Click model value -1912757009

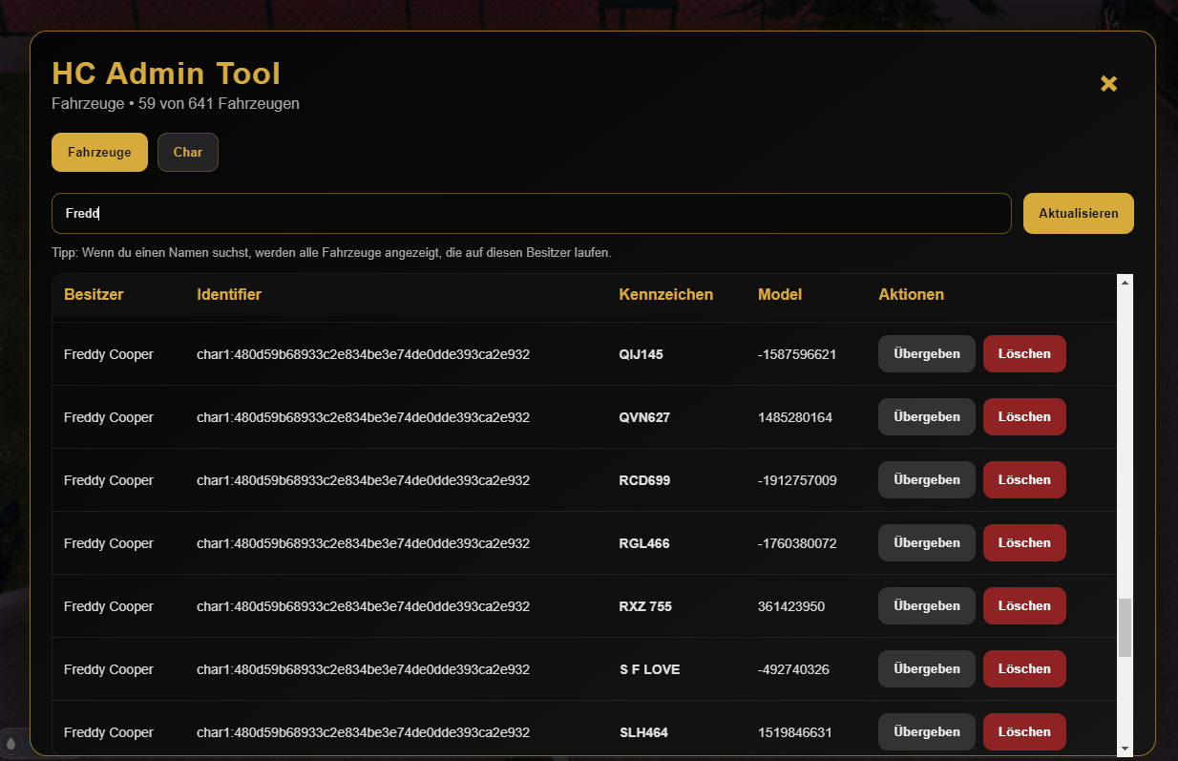click(x=797, y=480)
